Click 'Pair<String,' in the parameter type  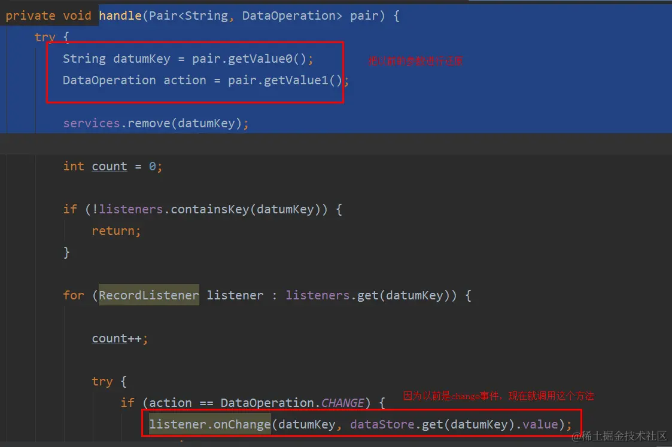pyautogui.click(x=191, y=16)
